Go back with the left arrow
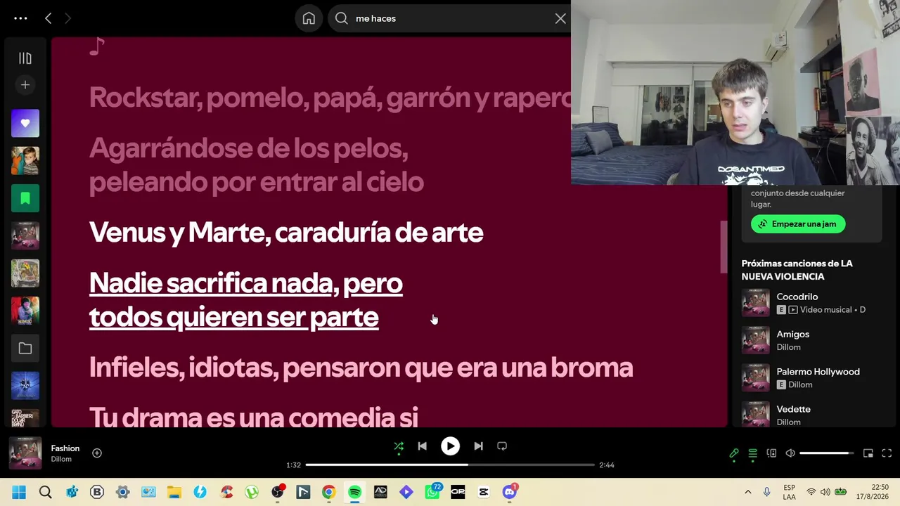Screen dimensions: 900x506 tap(48, 18)
